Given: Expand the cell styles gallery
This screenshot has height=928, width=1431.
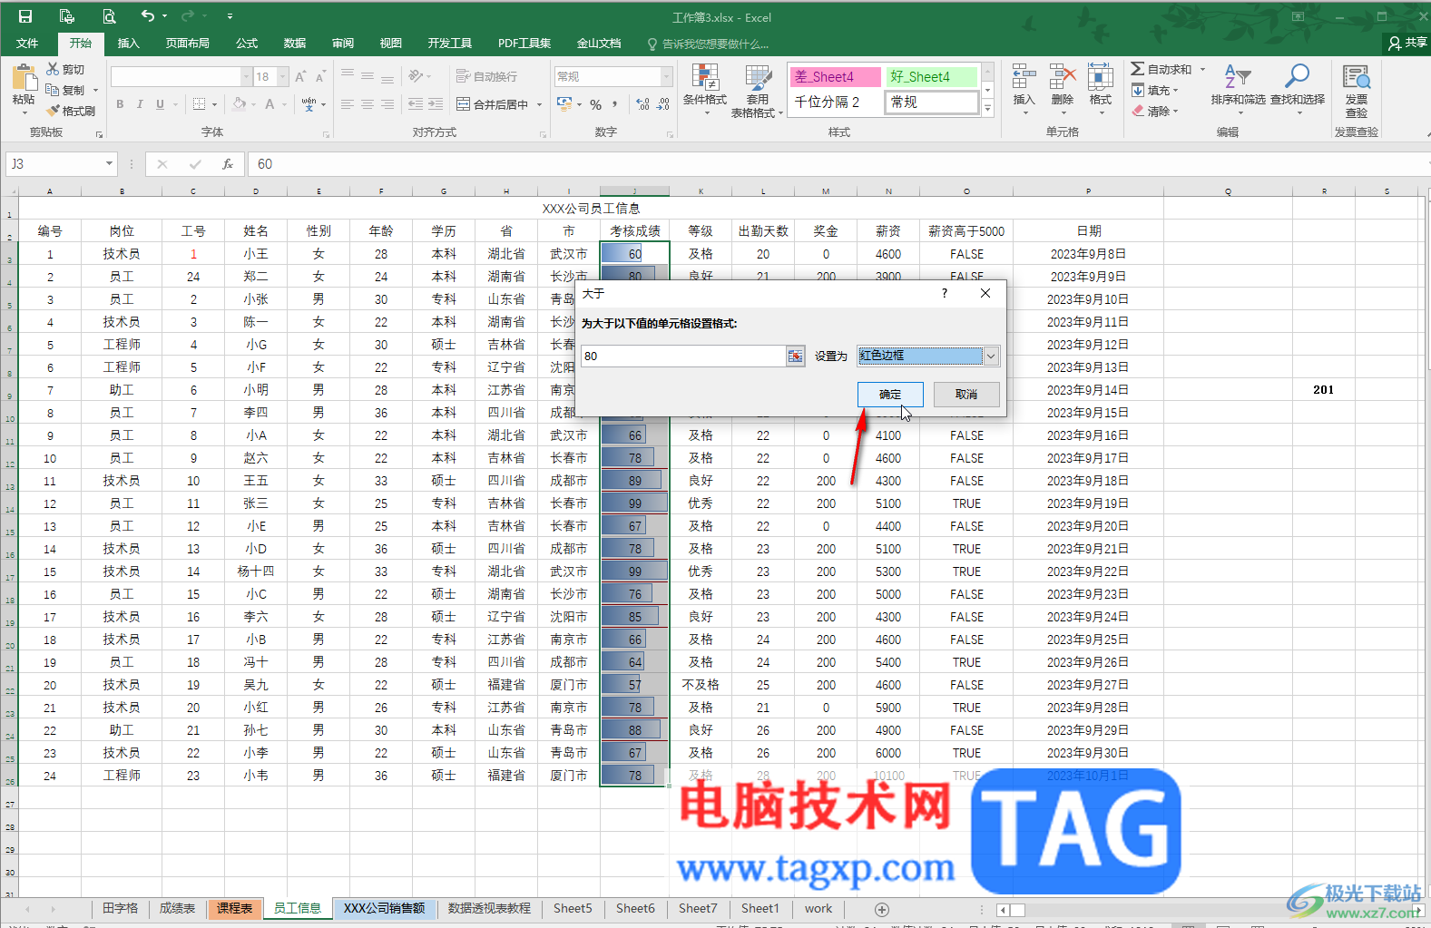Looking at the screenshot, I should [988, 110].
